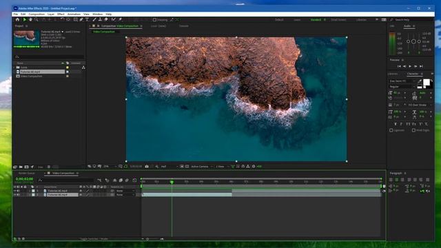Click the Play button in Preview panel
This screenshot has height=248, width=441.
[410, 66]
